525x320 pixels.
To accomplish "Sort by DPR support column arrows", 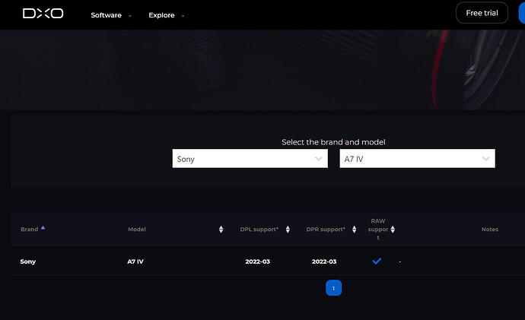I will pyautogui.click(x=355, y=230).
